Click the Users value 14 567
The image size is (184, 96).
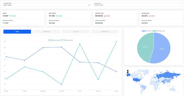click(5, 16)
